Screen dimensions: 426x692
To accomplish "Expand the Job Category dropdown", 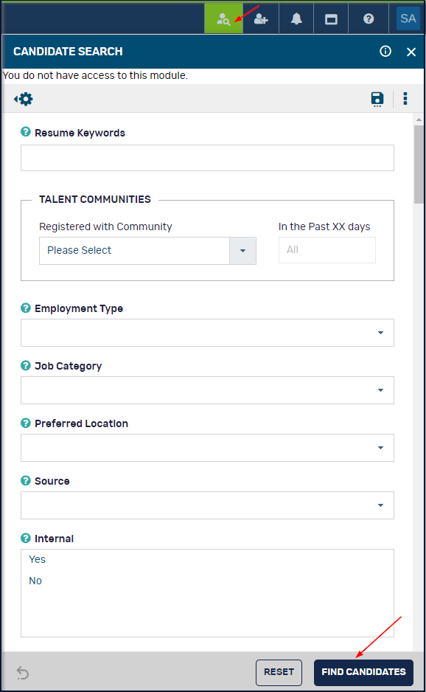I will (x=207, y=390).
